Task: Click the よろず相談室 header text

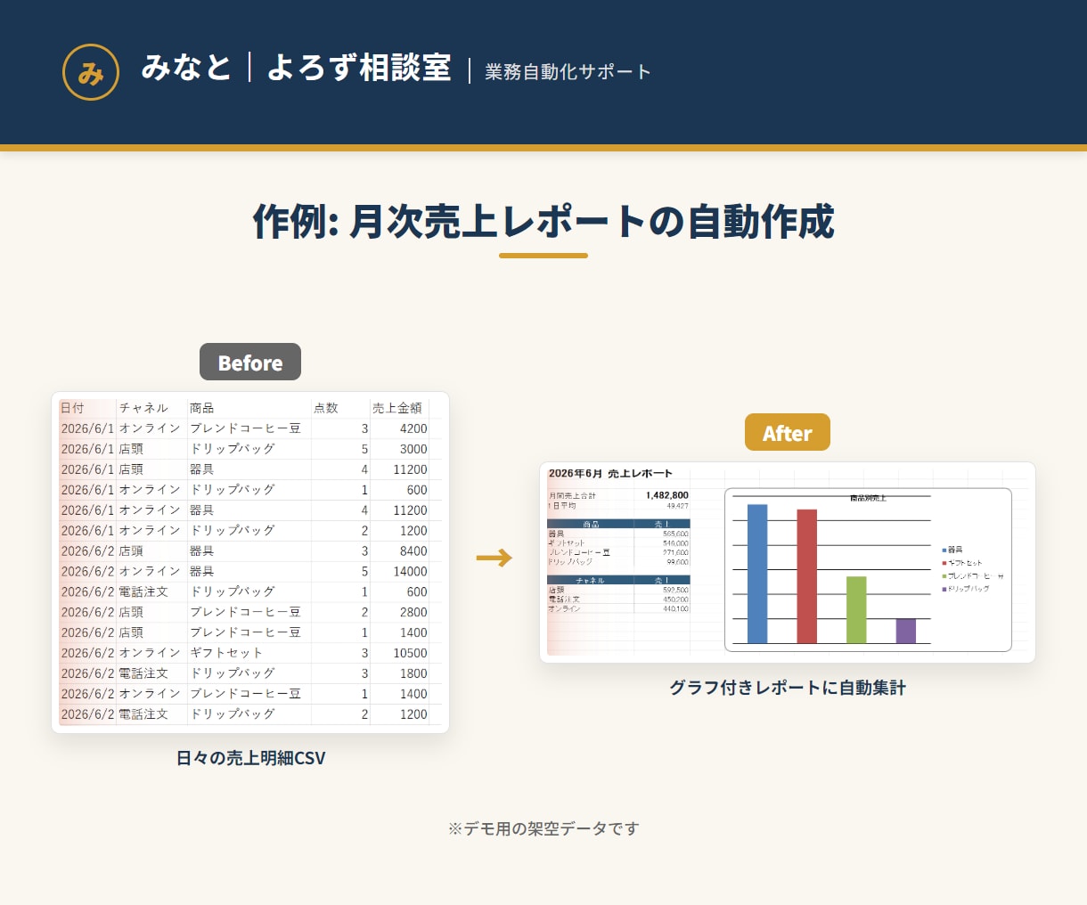Action: pyautogui.click(x=359, y=68)
